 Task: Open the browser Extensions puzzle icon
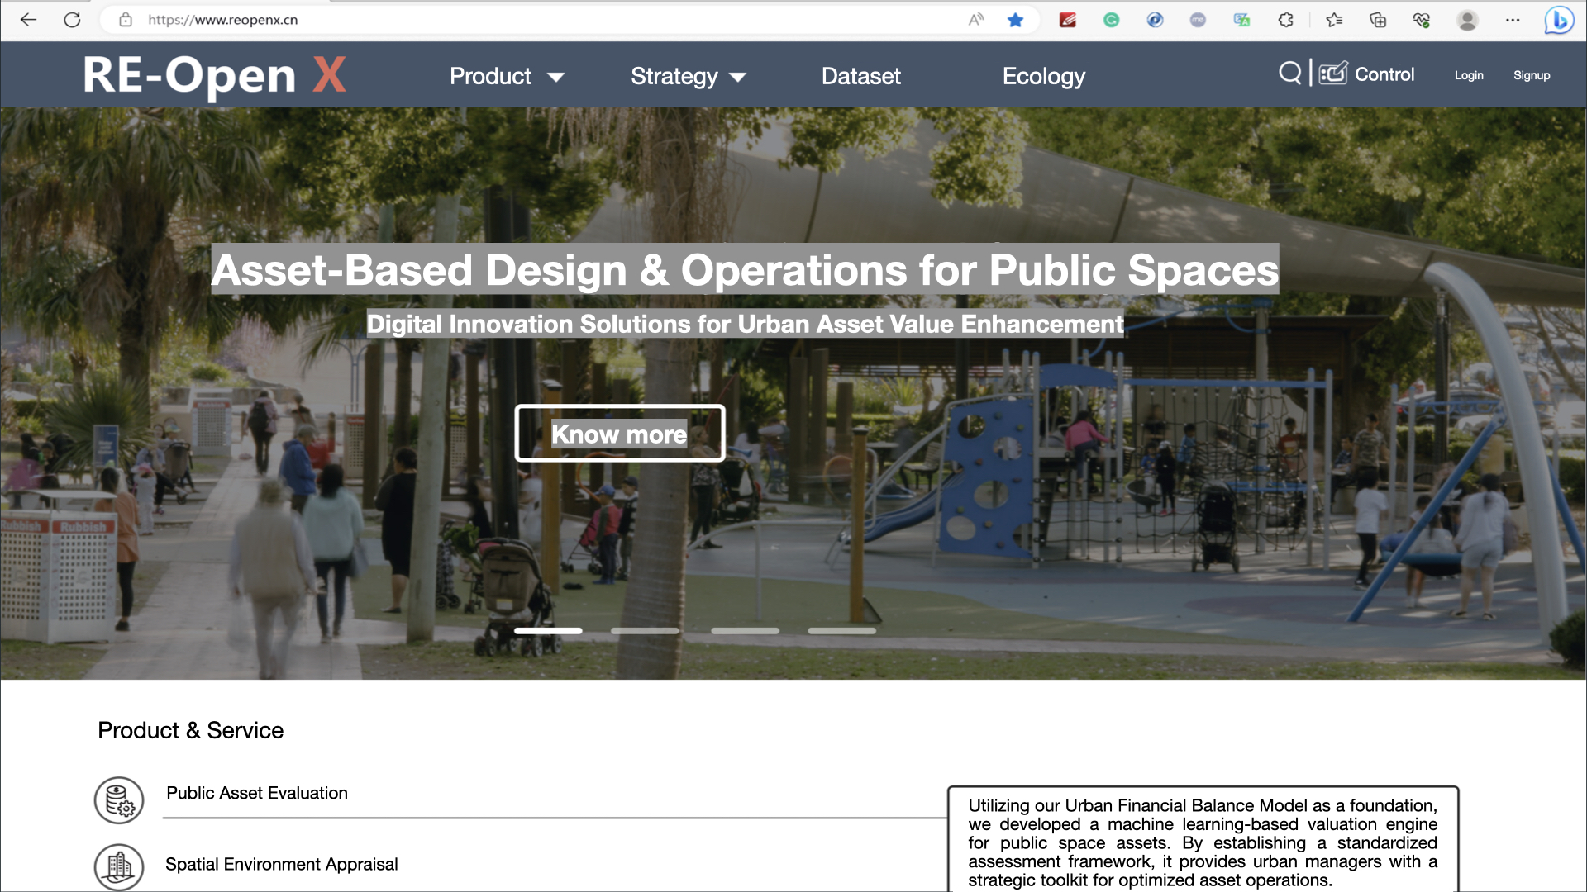coord(1285,20)
